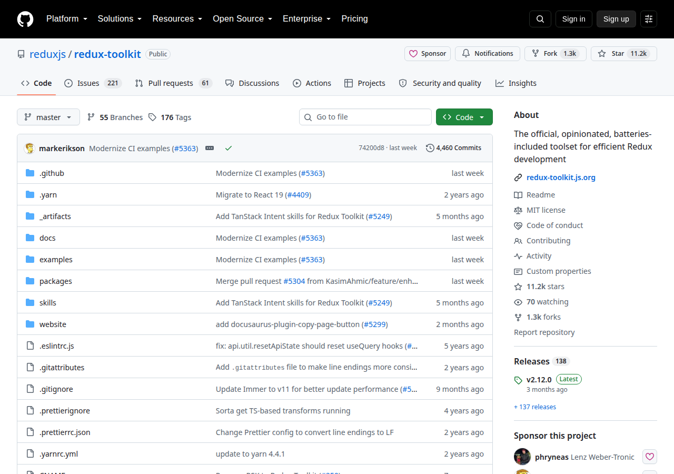This screenshot has height=474, width=674.
Task: View the green checkmark build status
Action: coord(229,148)
